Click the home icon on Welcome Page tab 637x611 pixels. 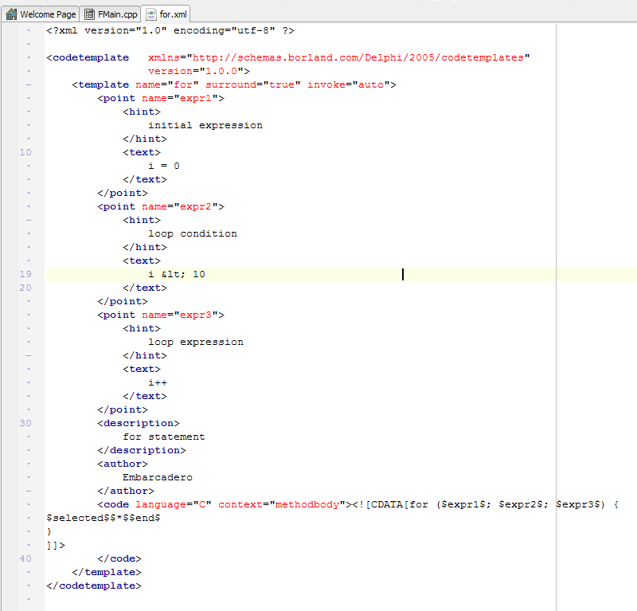[x=11, y=14]
